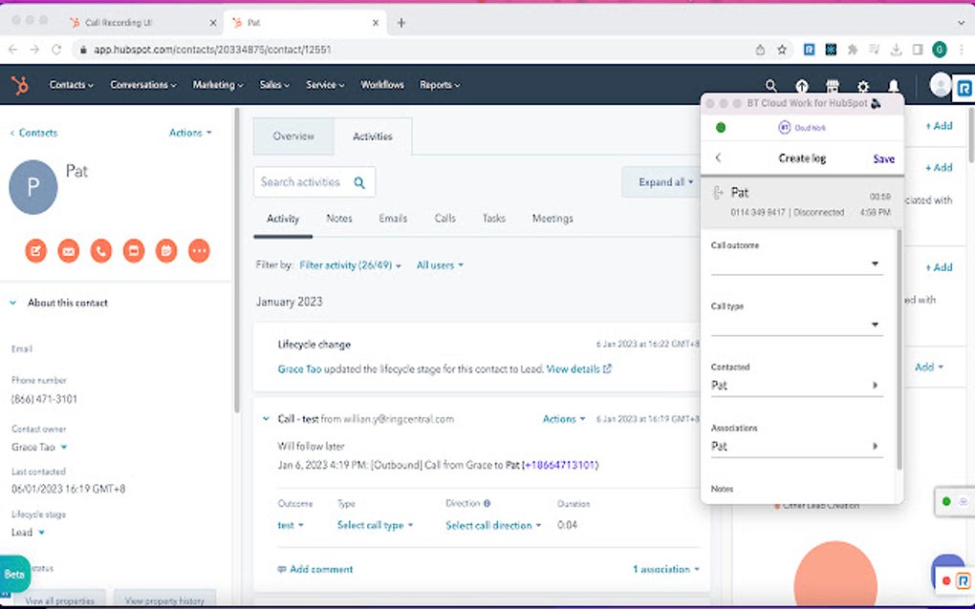The width and height of the screenshot is (975, 609).
Task: Click the browser back arrow
Action: 13,50
